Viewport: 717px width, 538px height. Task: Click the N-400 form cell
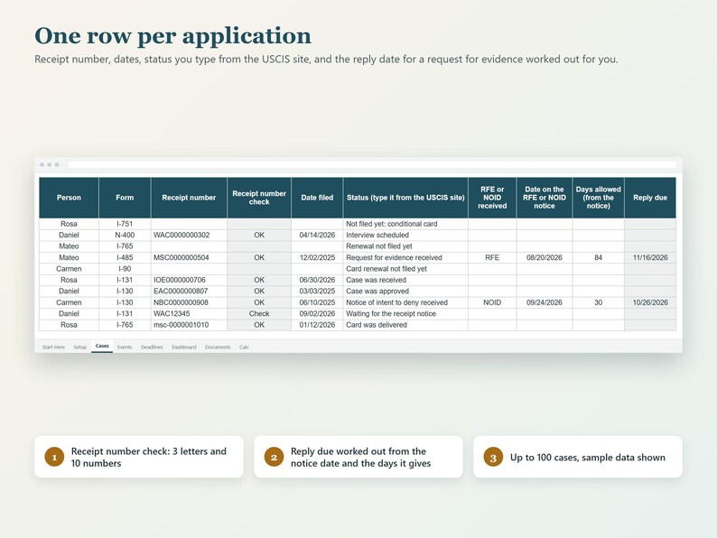click(125, 235)
